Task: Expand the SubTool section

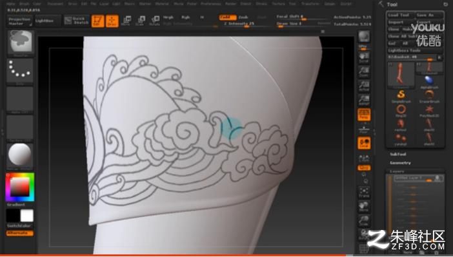Action: point(398,155)
